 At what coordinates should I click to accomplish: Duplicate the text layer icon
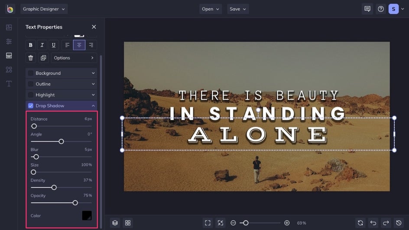point(43,58)
